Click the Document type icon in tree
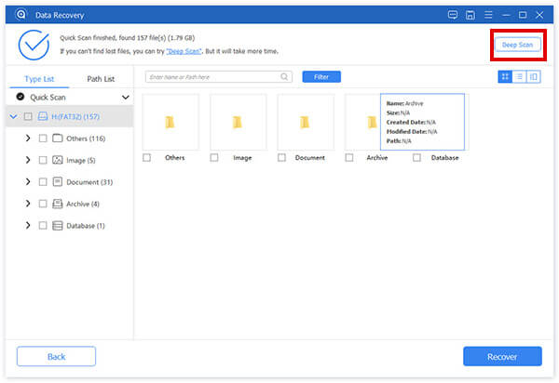The image size is (559, 383). pyautogui.click(x=58, y=181)
